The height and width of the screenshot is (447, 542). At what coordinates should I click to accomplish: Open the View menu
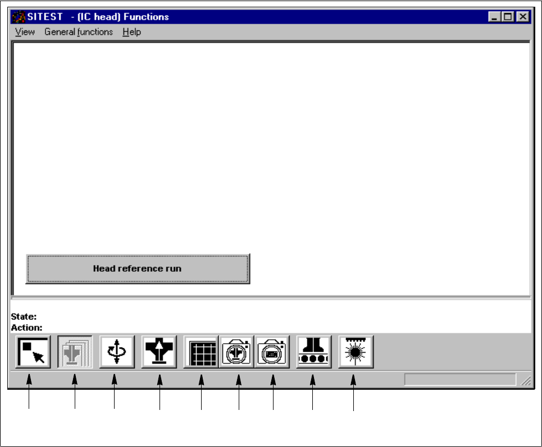click(25, 32)
